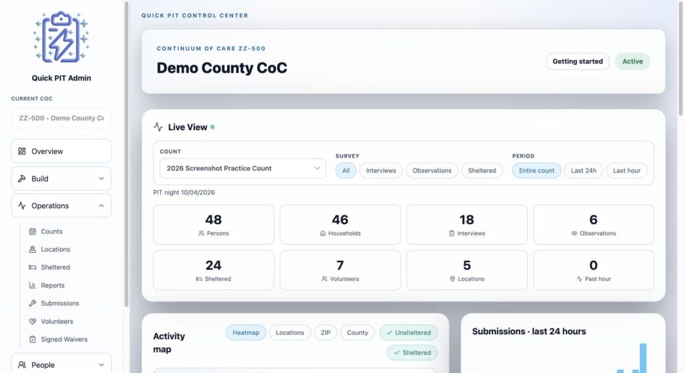Screen dimensions: 684x373
Task: Toggle the Sheltered map layer checkbox
Action: point(412,352)
